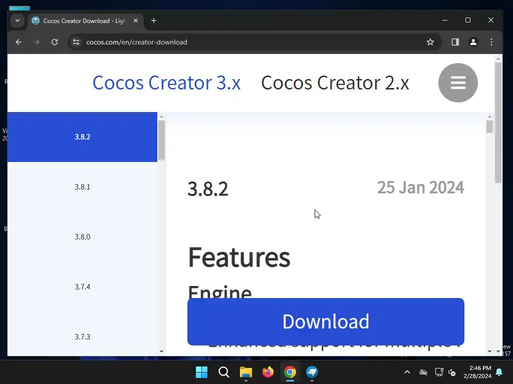This screenshot has width=513, height=384.
Task: Show hidden system tray icons
Action: pyautogui.click(x=407, y=372)
